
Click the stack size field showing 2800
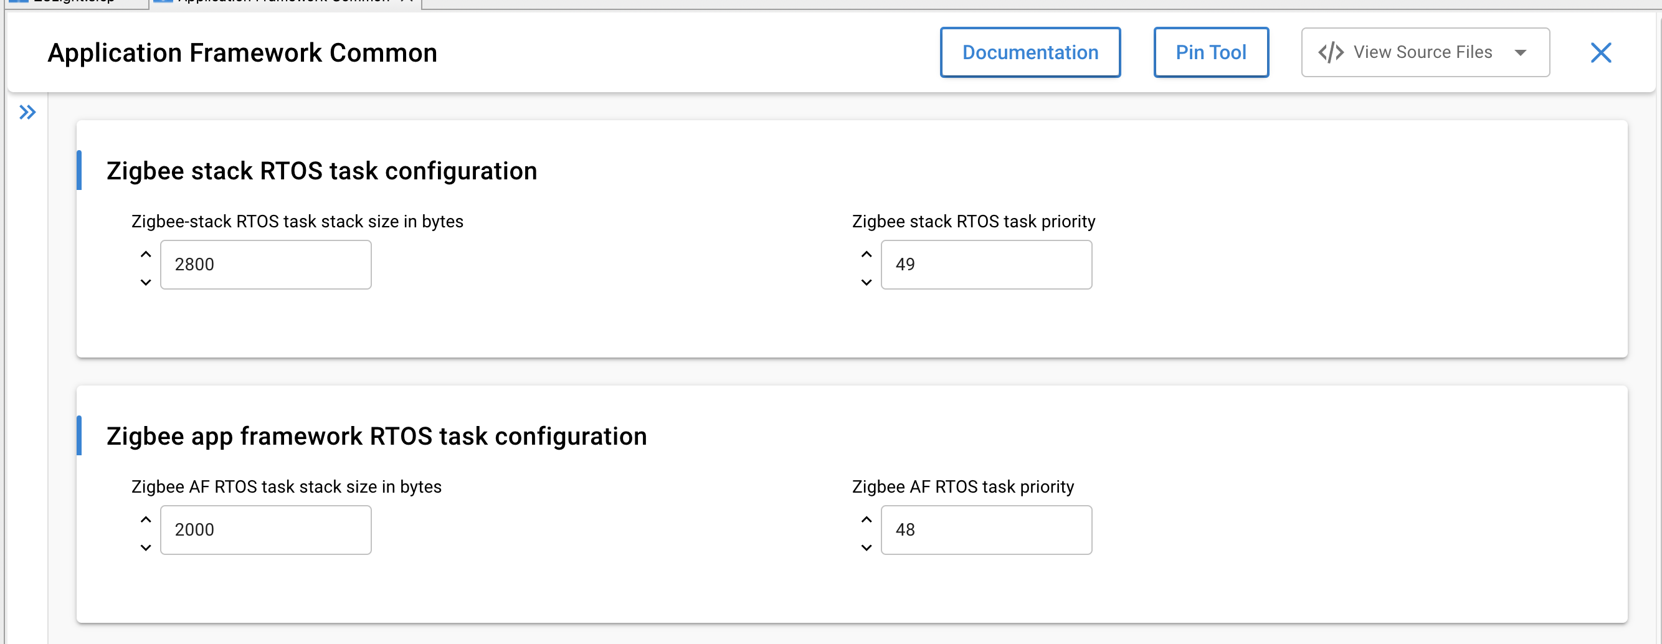click(266, 265)
